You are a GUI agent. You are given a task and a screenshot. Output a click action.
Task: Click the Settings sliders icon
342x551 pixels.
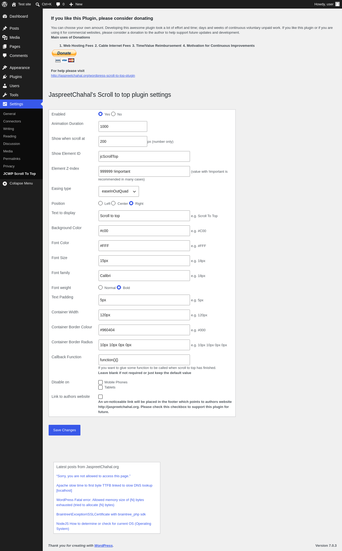pyautogui.click(x=5, y=104)
